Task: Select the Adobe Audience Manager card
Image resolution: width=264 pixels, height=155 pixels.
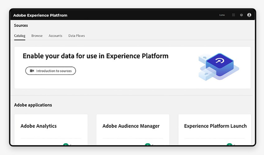Action: pyautogui.click(x=133, y=129)
